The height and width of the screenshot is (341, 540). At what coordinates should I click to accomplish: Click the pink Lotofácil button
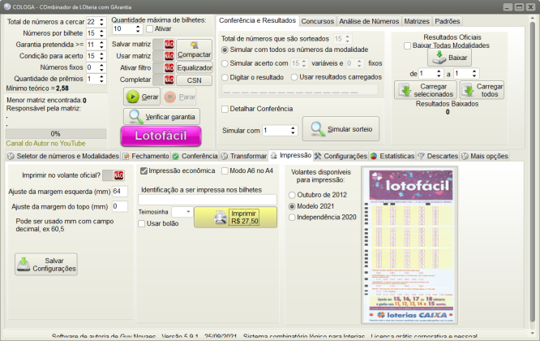click(161, 136)
